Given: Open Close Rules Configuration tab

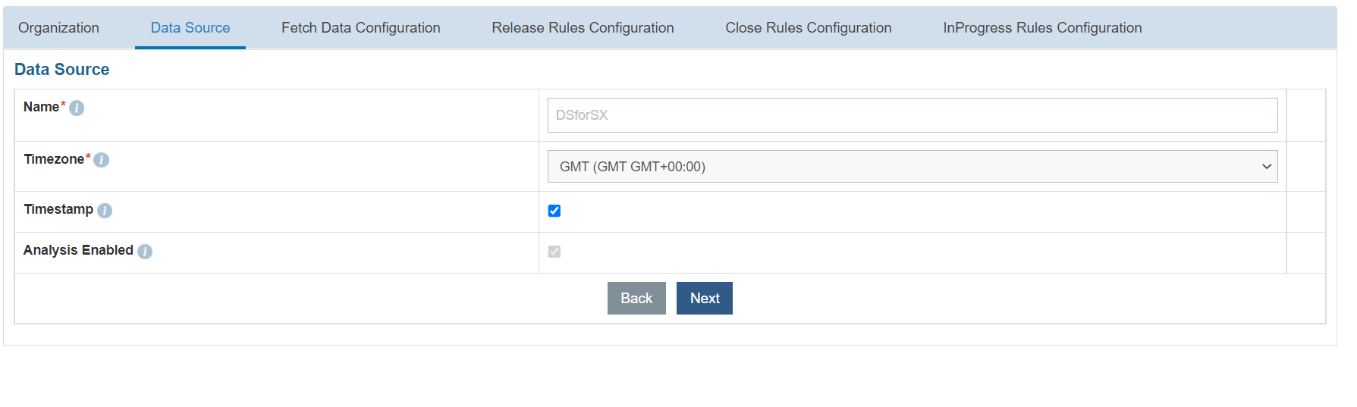Looking at the screenshot, I should [808, 28].
